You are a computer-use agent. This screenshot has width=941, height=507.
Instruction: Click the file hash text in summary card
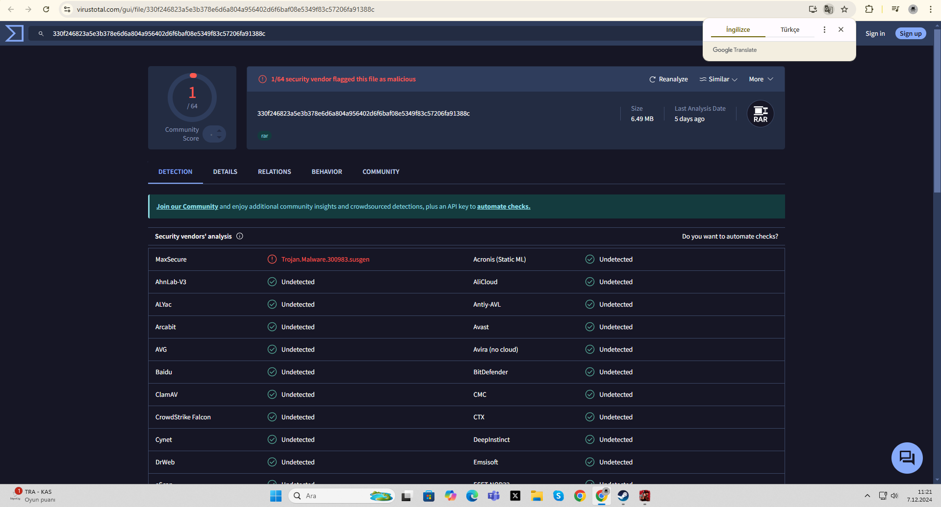364,113
